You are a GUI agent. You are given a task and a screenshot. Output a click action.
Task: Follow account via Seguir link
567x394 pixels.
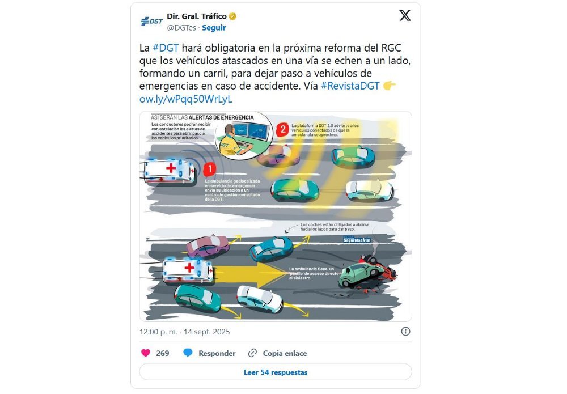[214, 28]
